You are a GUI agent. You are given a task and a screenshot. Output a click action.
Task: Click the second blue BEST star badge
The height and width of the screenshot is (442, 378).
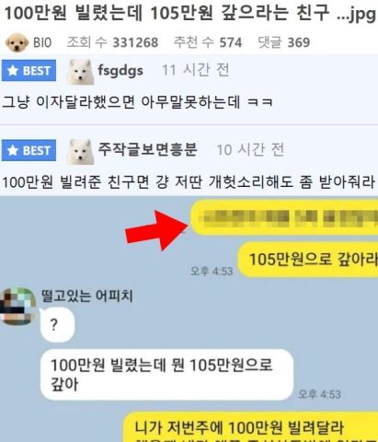coord(29,150)
